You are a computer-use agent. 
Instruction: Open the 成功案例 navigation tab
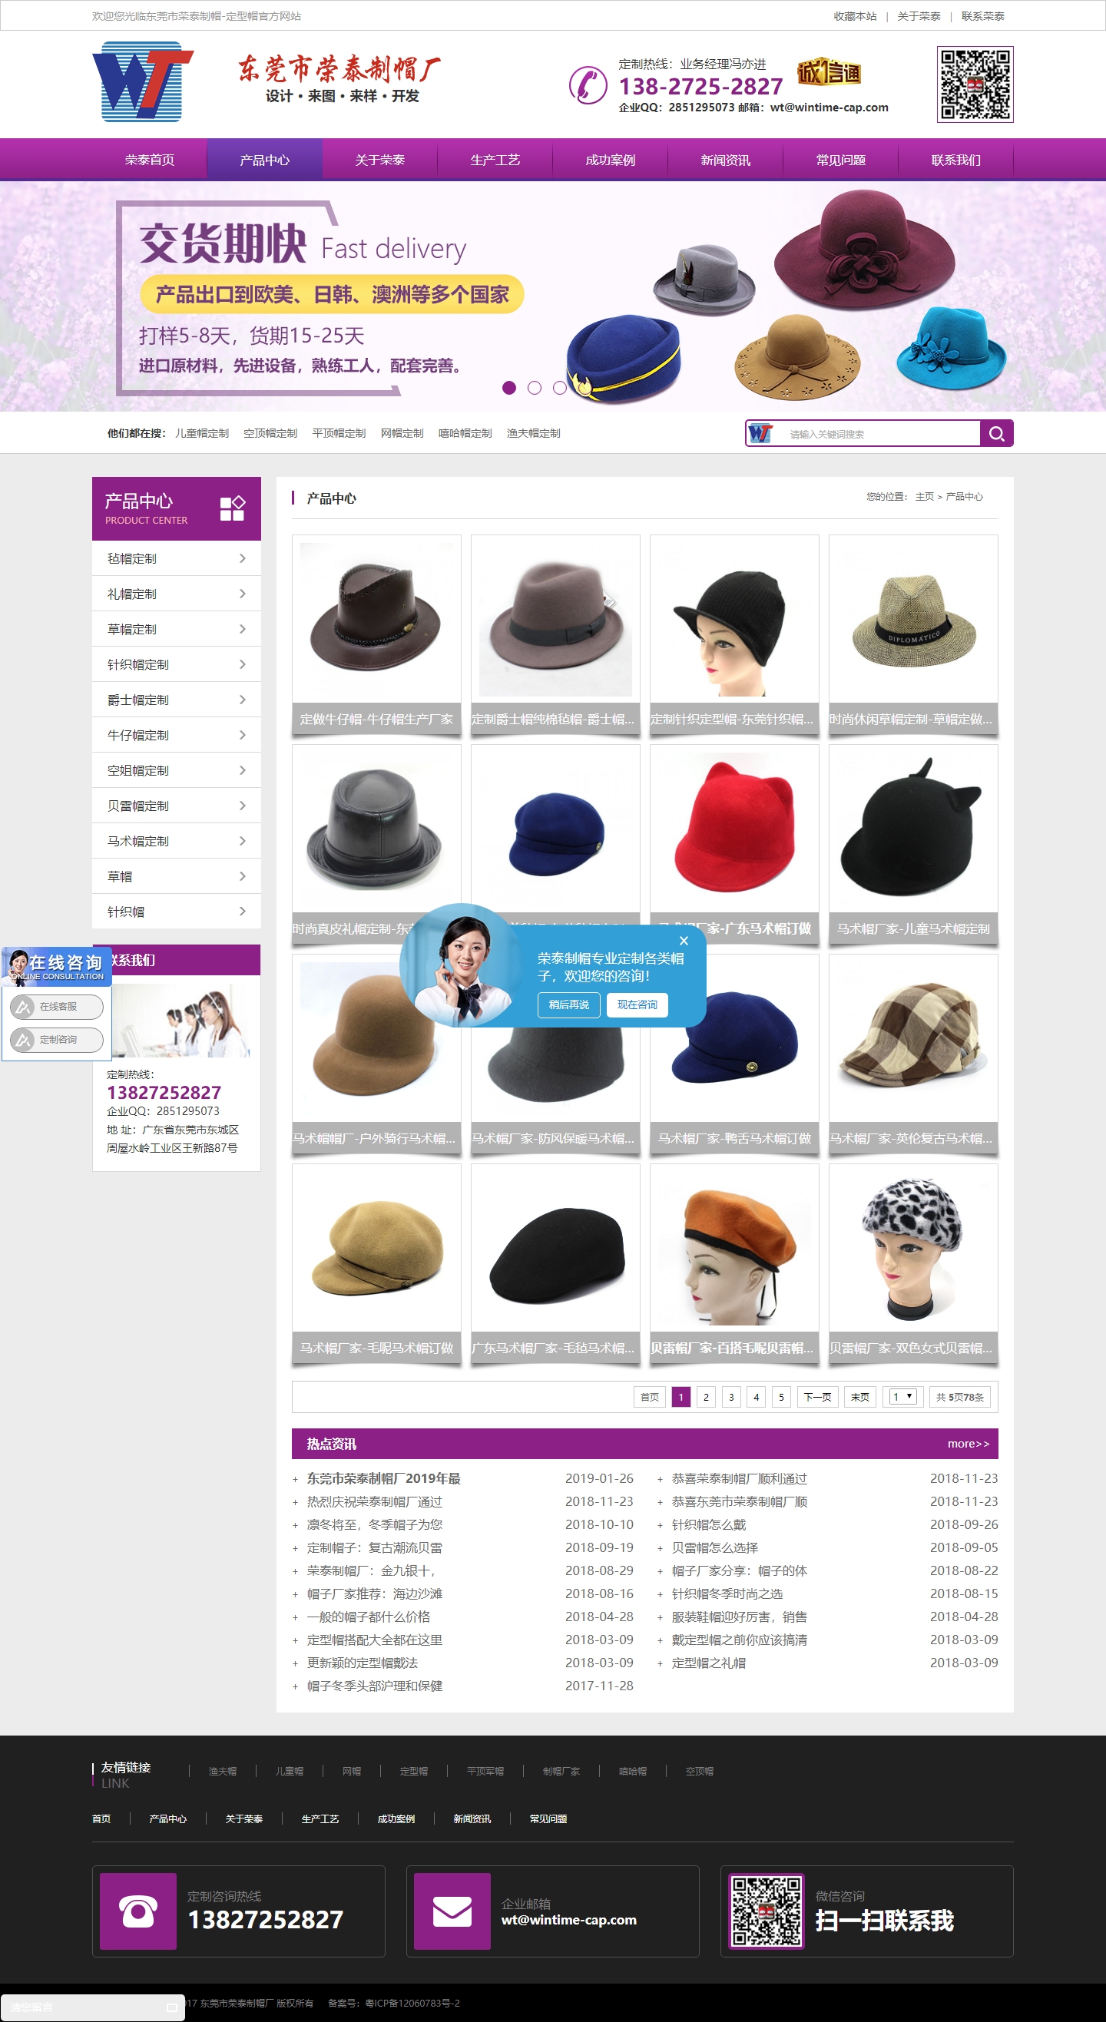(610, 161)
